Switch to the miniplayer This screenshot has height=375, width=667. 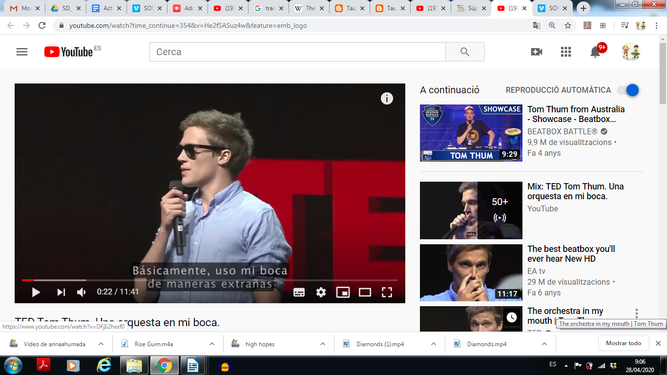pyautogui.click(x=343, y=292)
